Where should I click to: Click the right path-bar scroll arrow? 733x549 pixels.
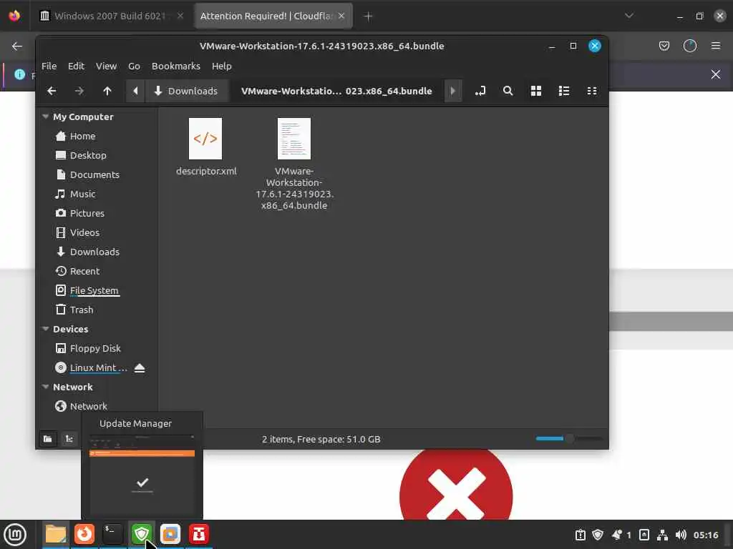pyautogui.click(x=452, y=91)
